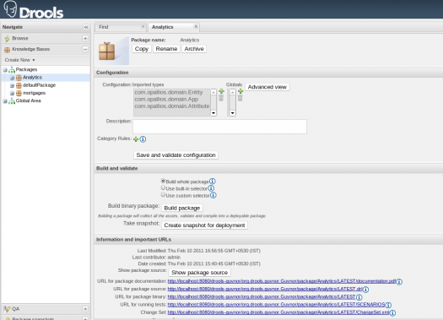Close the Analytics tab

click(196, 26)
